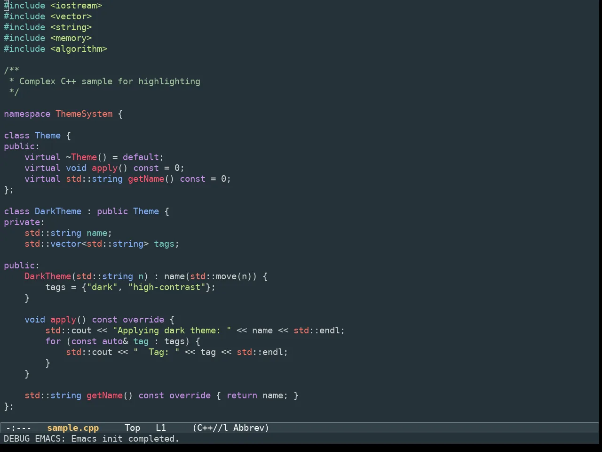
Task: Click the '<algorithm>' include header
Action: pyautogui.click(x=79, y=49)
